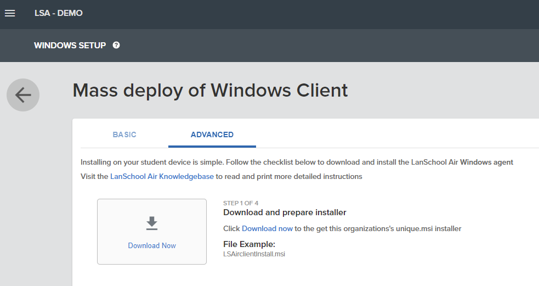This screenshot has width=539, height=286.
Task: Click the LSAirclientInstall.msi file name
Action: pyautogui.click(x=254, y=254)
